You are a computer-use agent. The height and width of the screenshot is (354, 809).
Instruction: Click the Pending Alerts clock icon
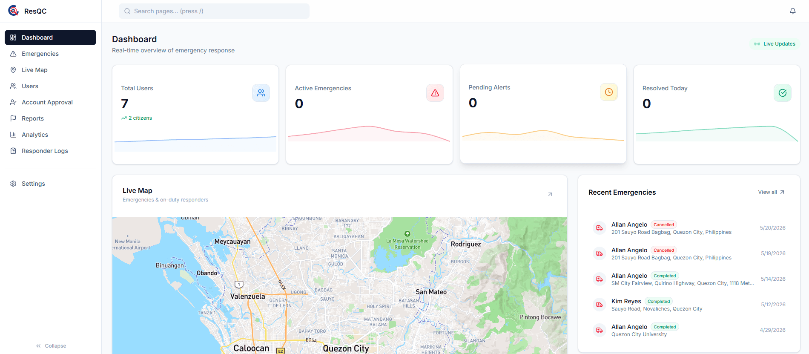coord(609,92)
